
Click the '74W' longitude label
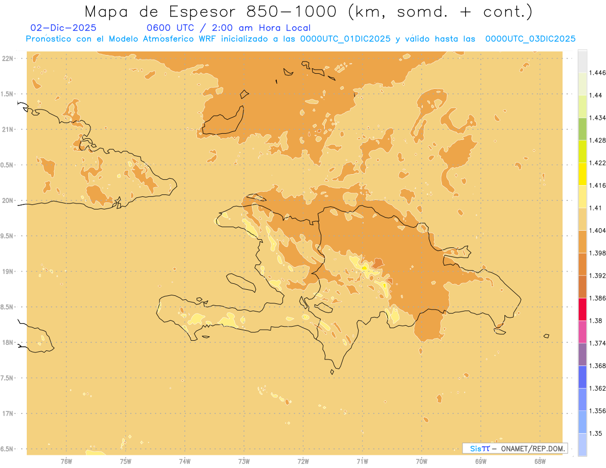click(185, 461)
